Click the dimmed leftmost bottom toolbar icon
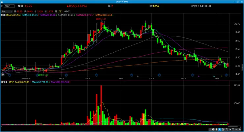 pos(210,129)
